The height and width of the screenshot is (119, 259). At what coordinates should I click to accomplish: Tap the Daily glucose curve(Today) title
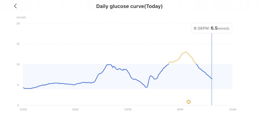tap(129, 6)
